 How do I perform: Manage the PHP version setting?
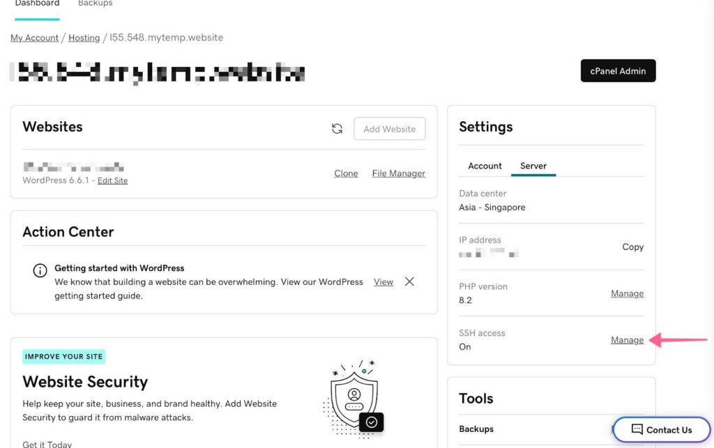pos(627,293)
